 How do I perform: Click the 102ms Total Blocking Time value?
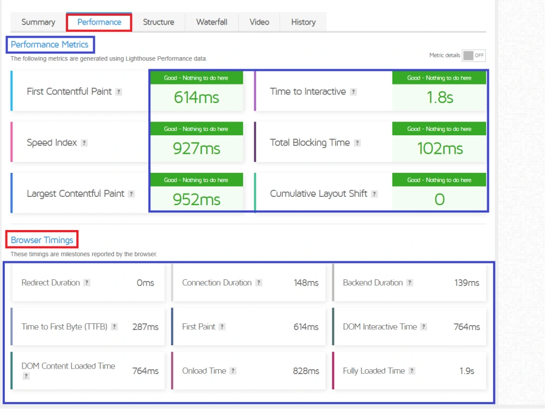[440, 148]
